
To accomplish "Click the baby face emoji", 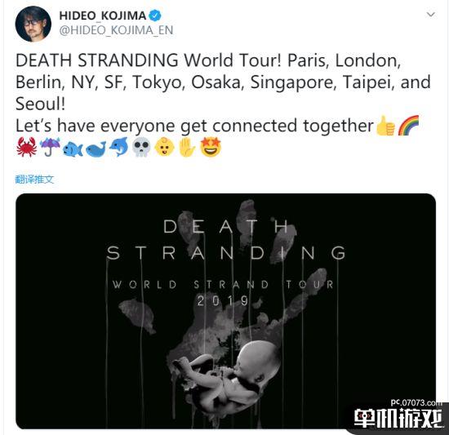I will click(x=164, y=147).
